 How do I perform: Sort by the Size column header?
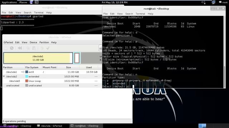pyautogui.click(x=68, y=67)
